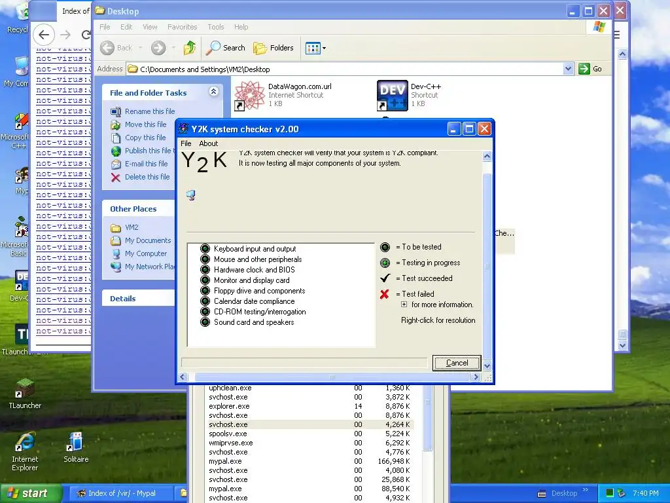Select the Internet Explorer desktop icon
This screenshot has height=503, width=670.
pos(25,452)
